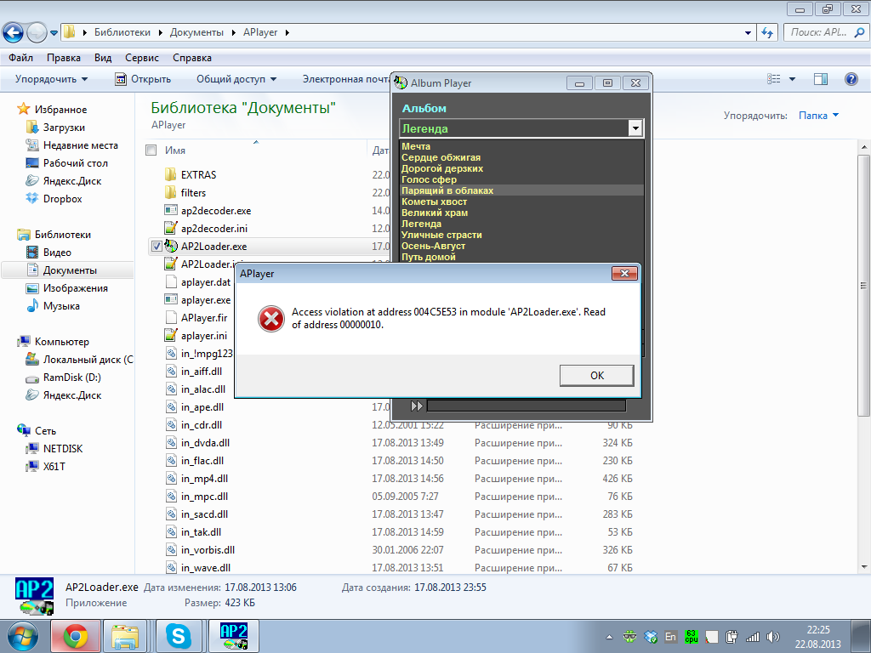Viewport: 871px width, 653px height.
Task: Open the Сервис menu
Action: coord(142,58)
